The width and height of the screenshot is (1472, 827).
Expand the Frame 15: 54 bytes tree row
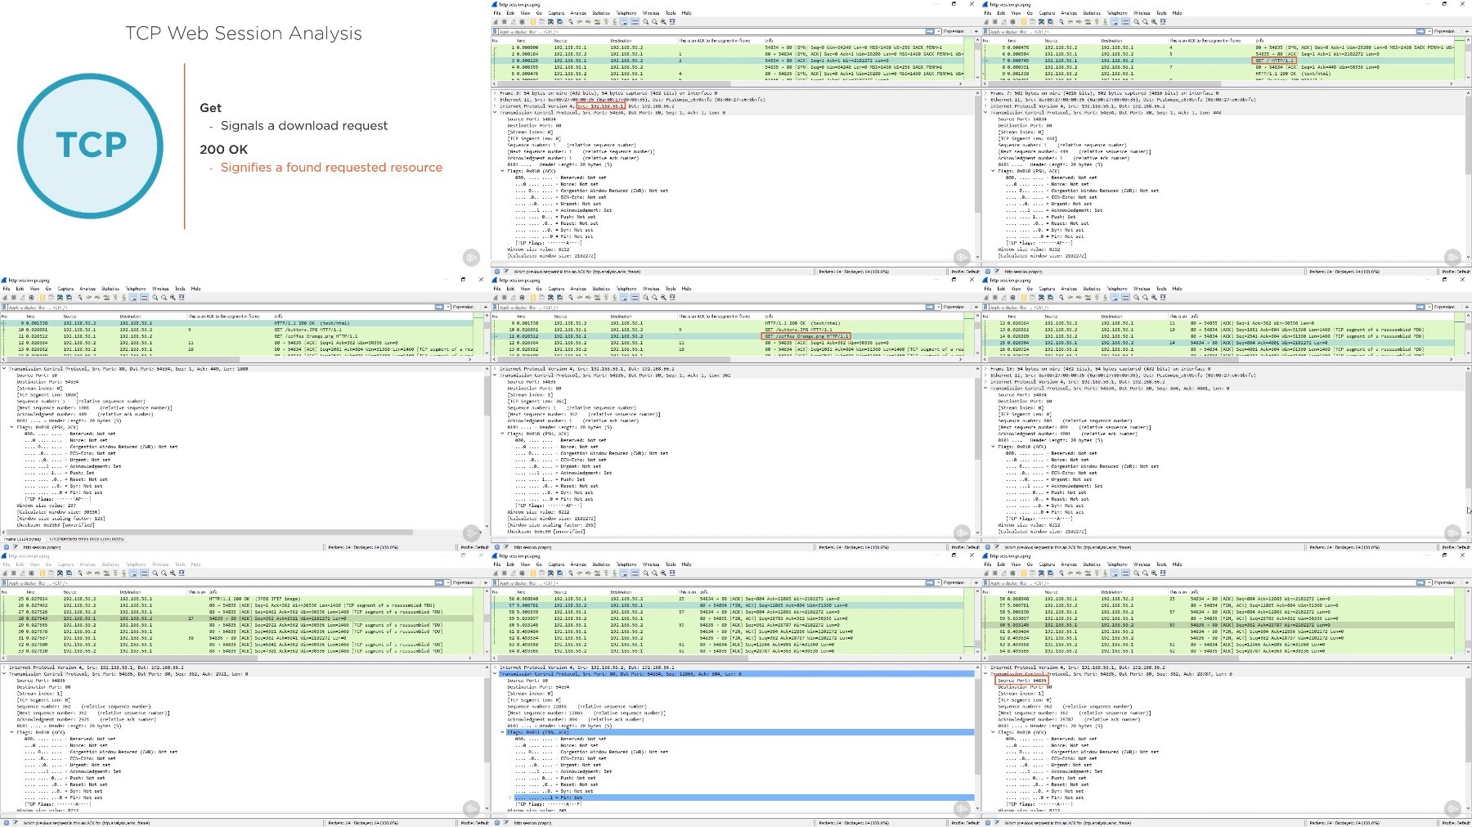[985, 369]
